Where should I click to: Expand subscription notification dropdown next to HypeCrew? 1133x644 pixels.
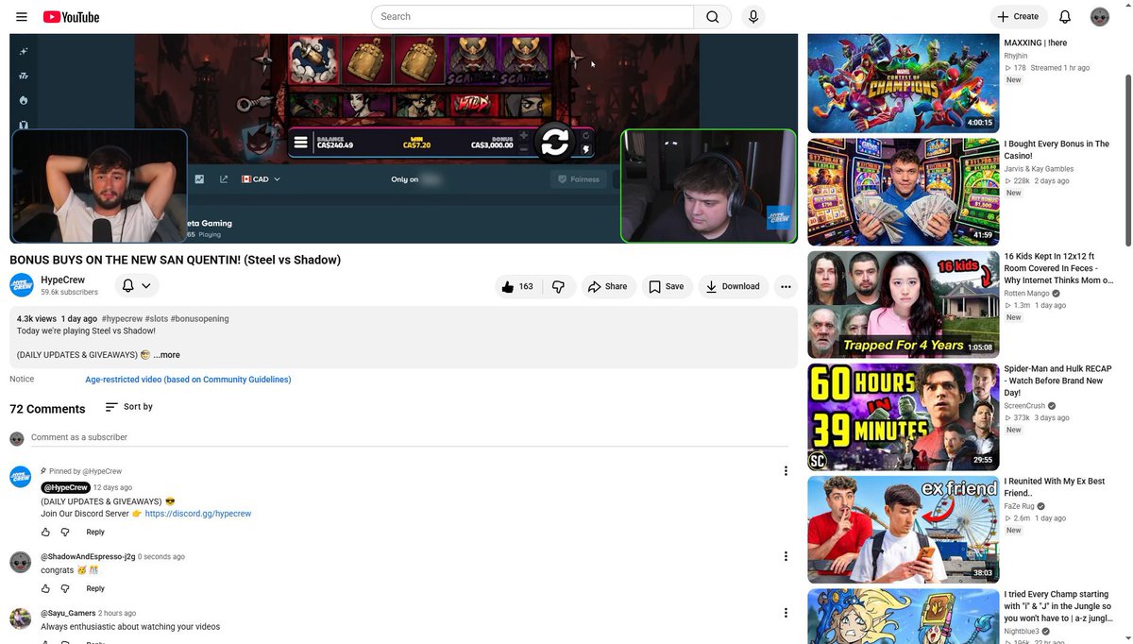point(137,285)
